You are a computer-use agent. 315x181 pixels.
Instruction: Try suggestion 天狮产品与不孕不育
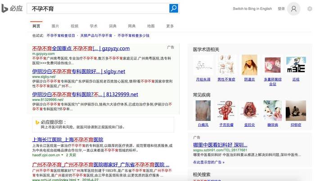pyautogui.click(x=96, y=35)
